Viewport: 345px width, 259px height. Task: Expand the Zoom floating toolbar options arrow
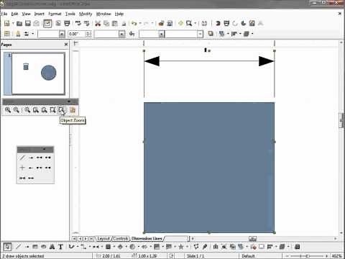69,101
